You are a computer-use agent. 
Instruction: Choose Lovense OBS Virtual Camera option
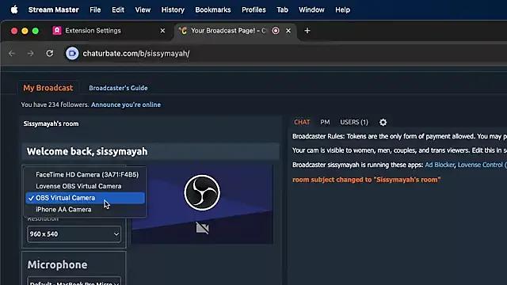click(85, 186)
